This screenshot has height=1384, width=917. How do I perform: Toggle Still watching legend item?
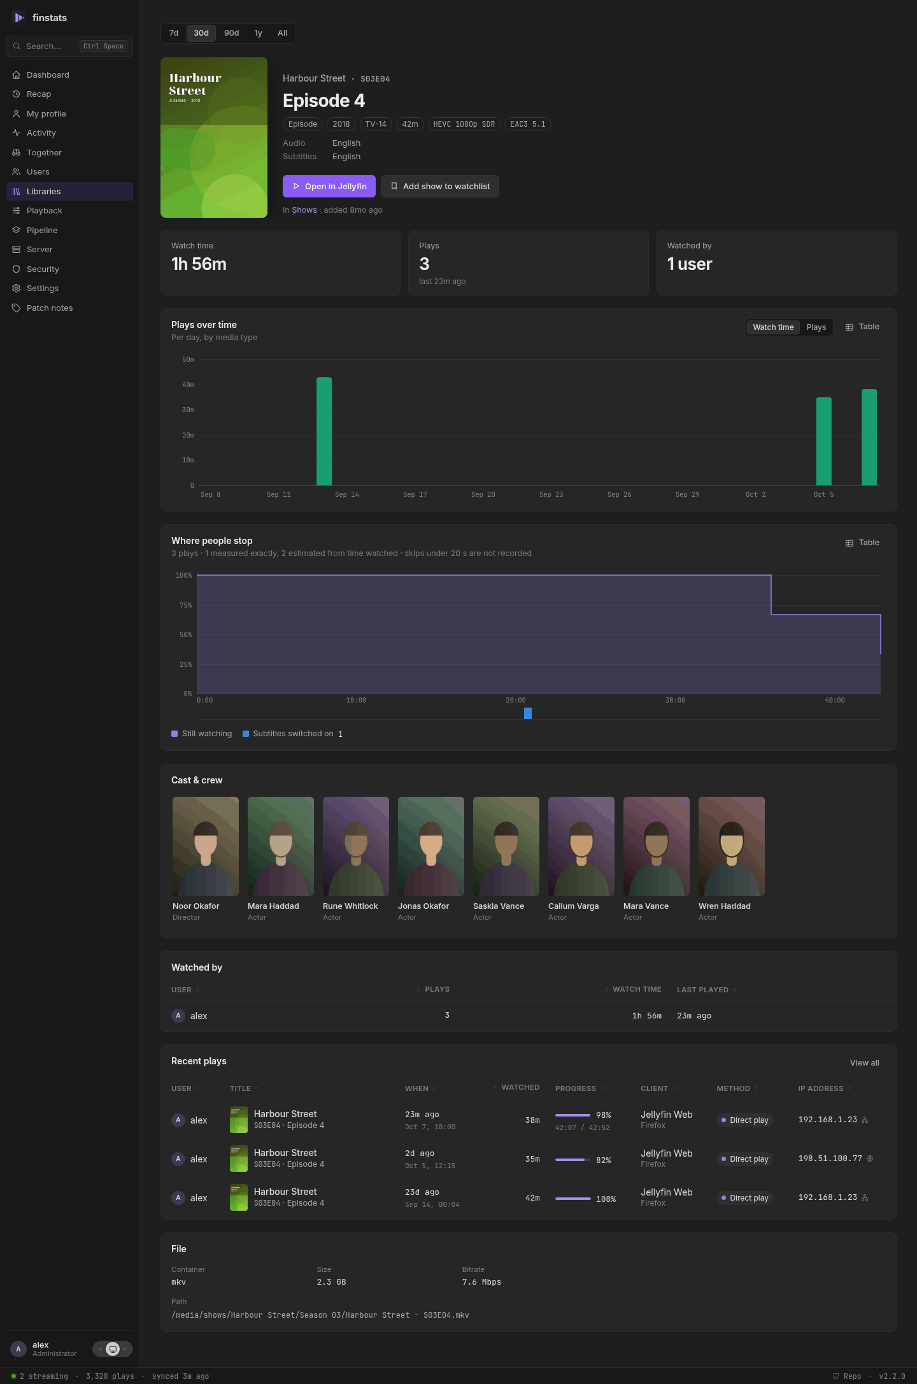tap(201, 734)
